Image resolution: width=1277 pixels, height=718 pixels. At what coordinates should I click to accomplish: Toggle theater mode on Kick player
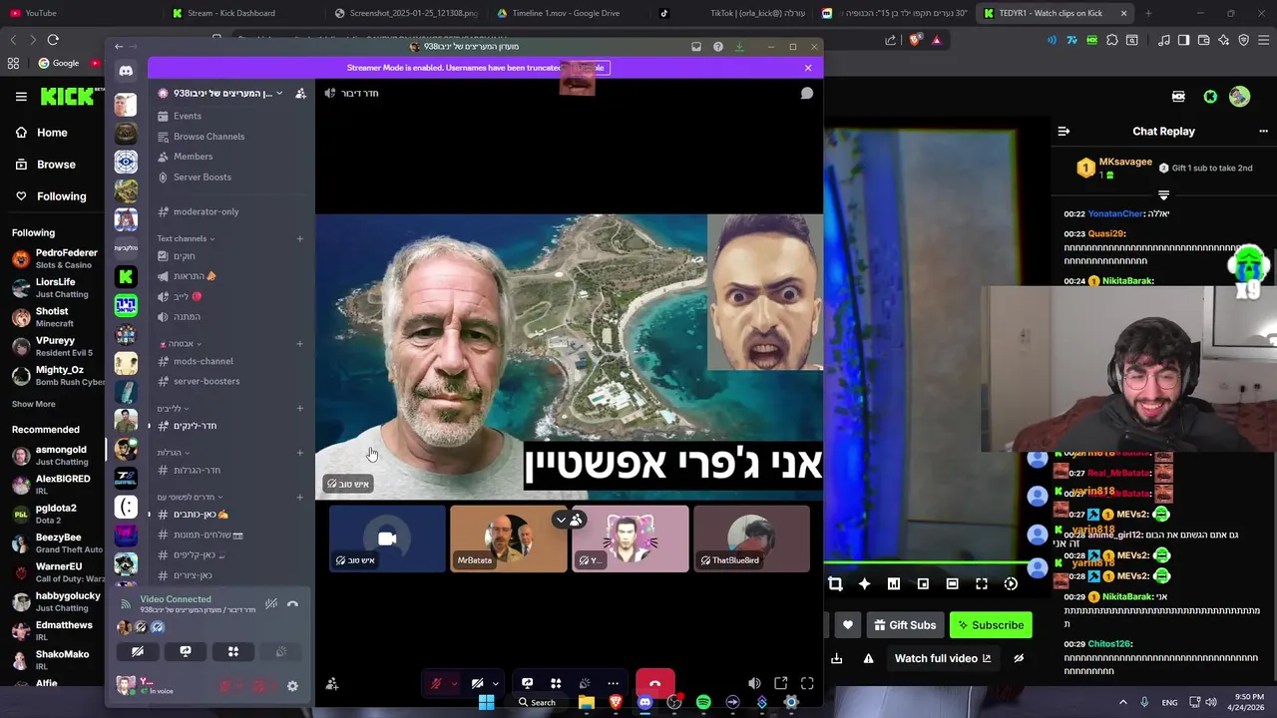[952, 583]
